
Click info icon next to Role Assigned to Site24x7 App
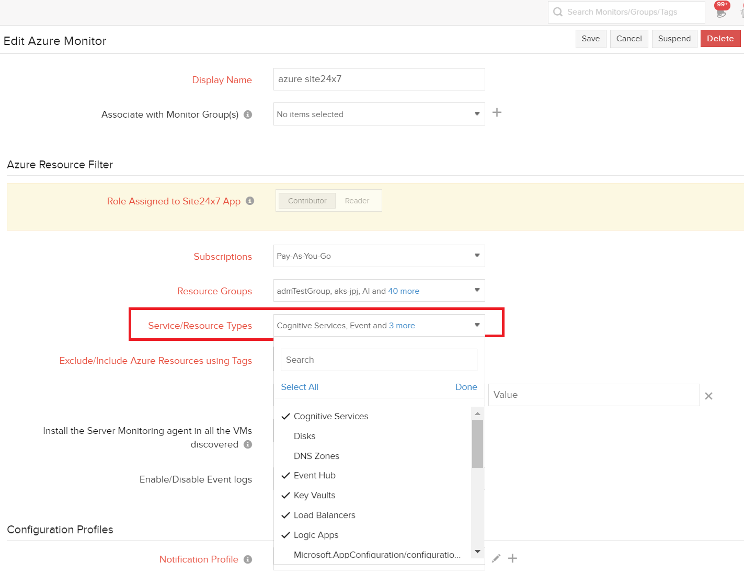(x=250, y=201)
